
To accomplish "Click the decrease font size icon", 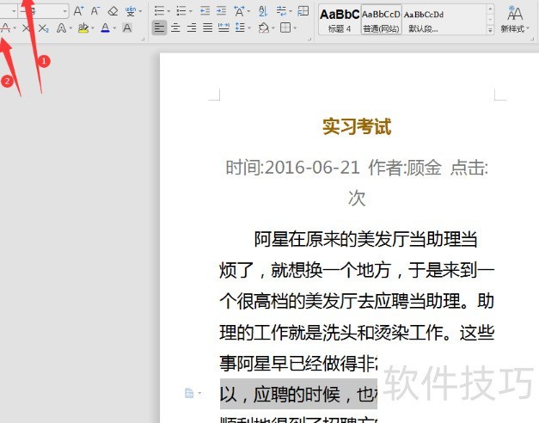I will 95,11.
